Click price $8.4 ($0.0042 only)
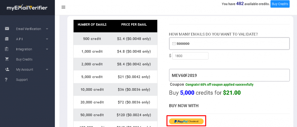Viewport: 297px width, 127px height. tap(134, 64)
